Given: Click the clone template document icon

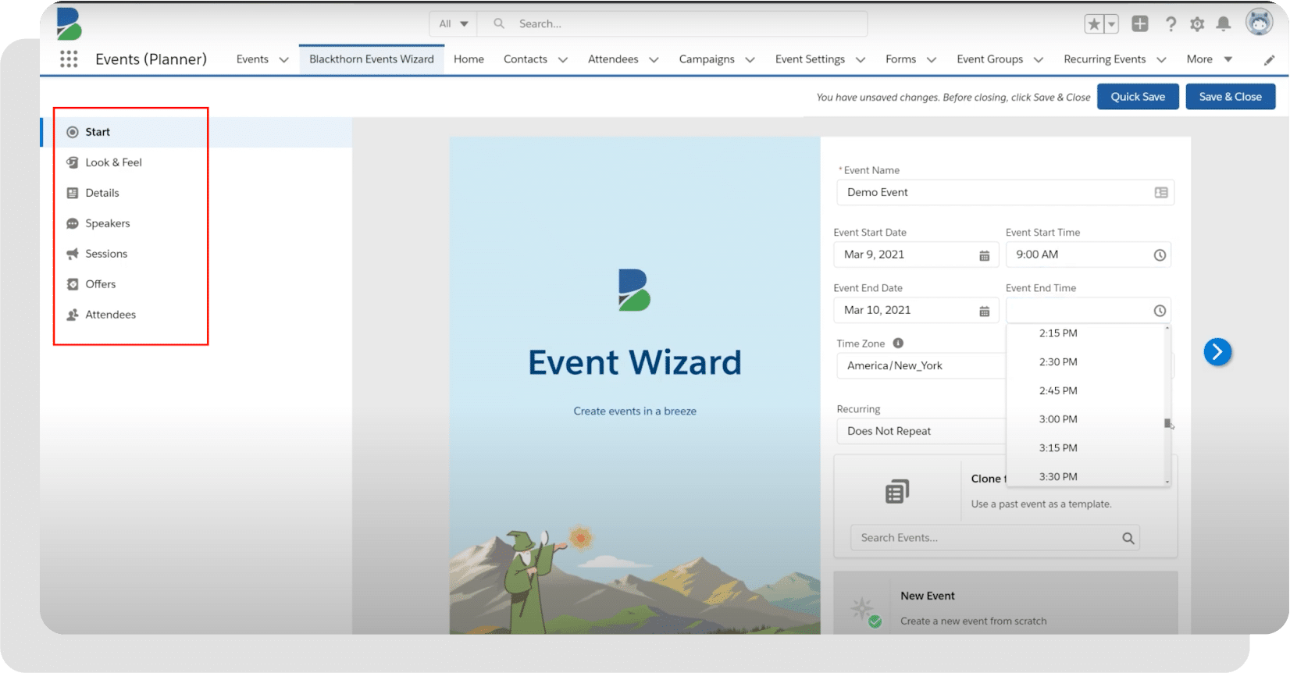Looking at the screenshot, I should (897, 491).
